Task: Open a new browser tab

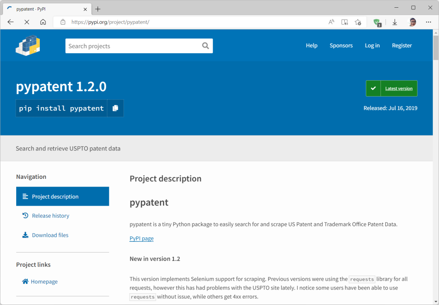Action: (98, 9)
